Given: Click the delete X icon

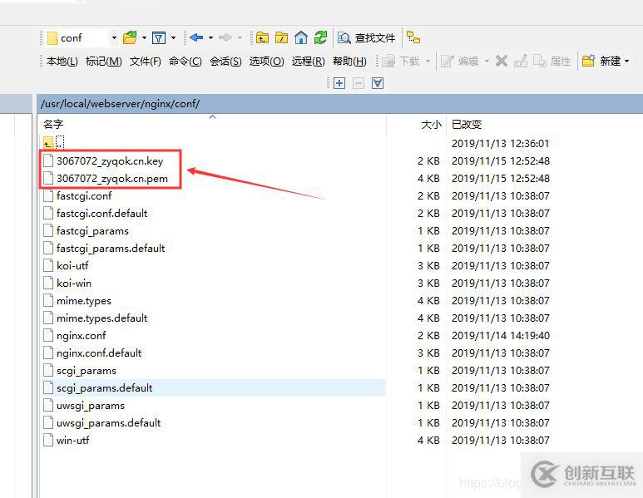Looking at the screenshot, I should pos(501,61).
